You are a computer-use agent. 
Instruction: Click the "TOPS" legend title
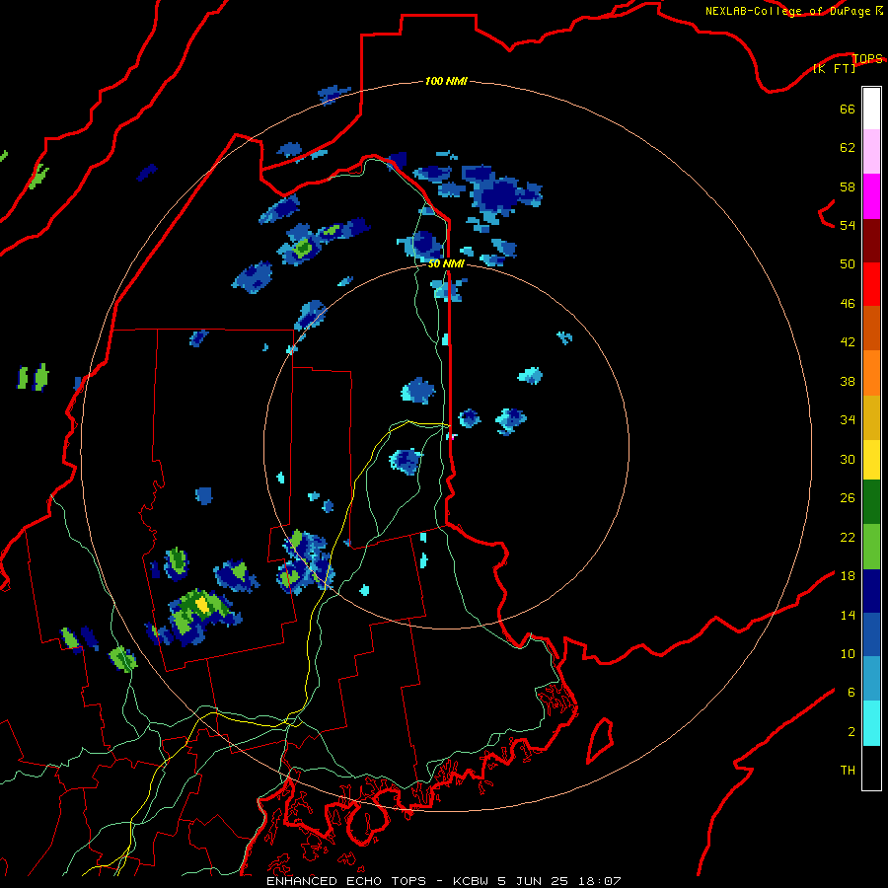(x=867, y=58)
